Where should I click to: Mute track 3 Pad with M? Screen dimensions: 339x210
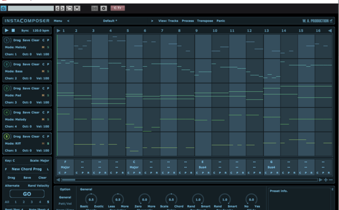tap(43, 95)
